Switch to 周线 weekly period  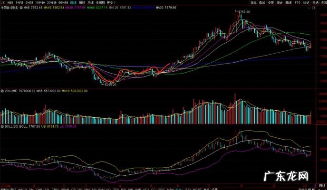pos(82,2)
